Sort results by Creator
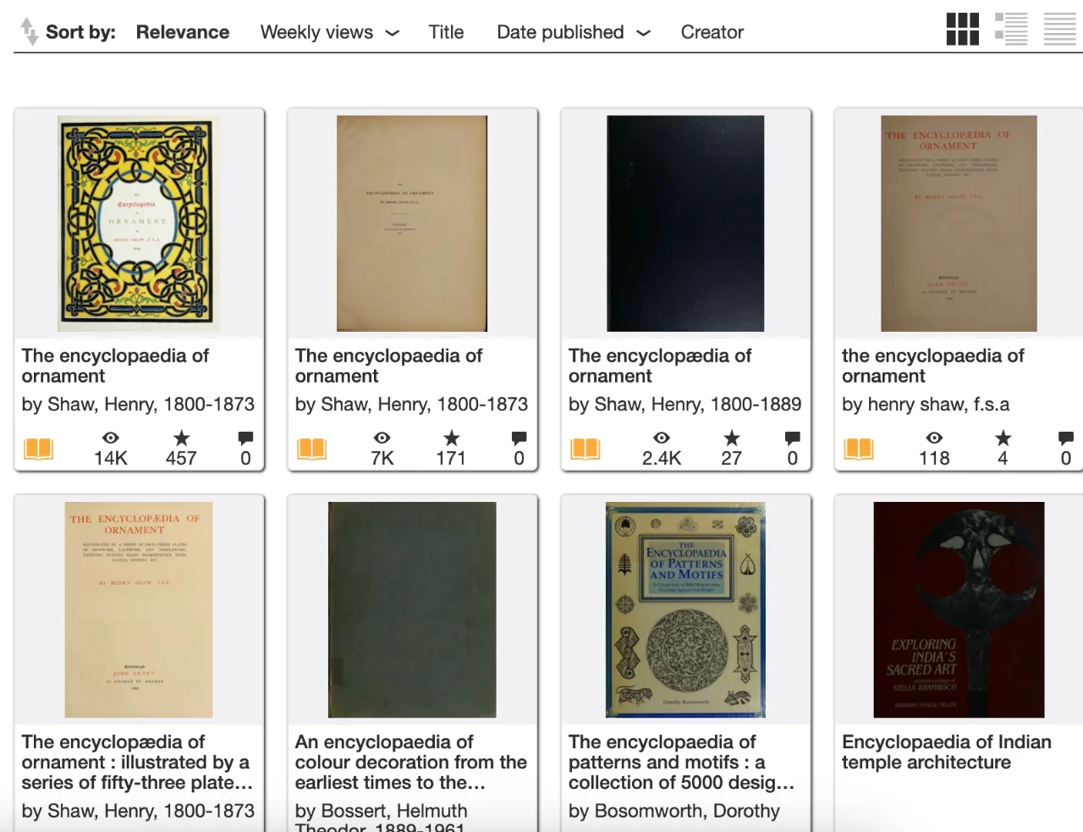The width and height of the screenshot is (1083, 832). pos(712,32)
